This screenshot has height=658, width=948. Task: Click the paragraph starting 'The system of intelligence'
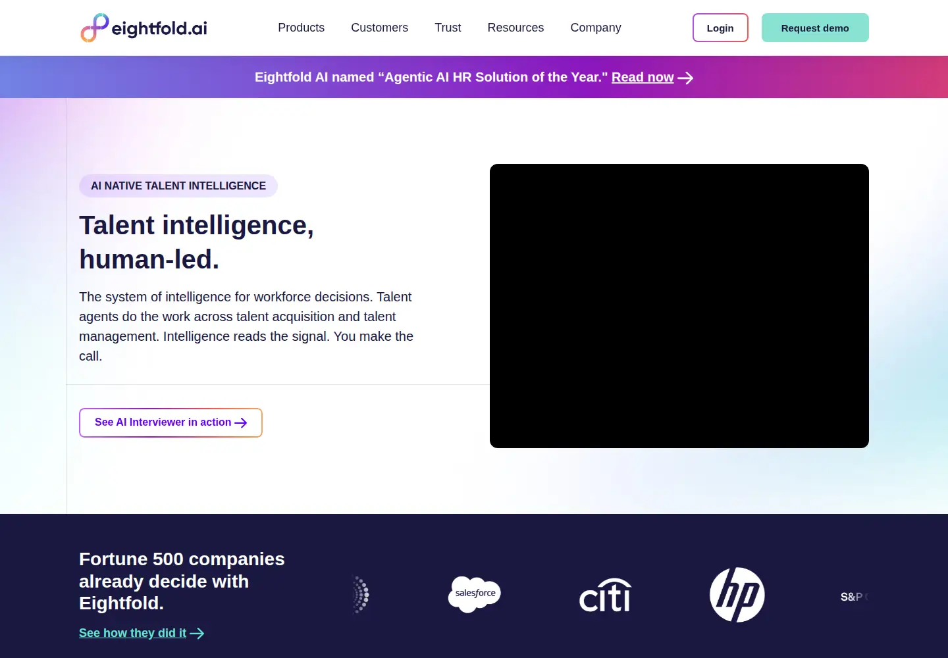[246, 326]
